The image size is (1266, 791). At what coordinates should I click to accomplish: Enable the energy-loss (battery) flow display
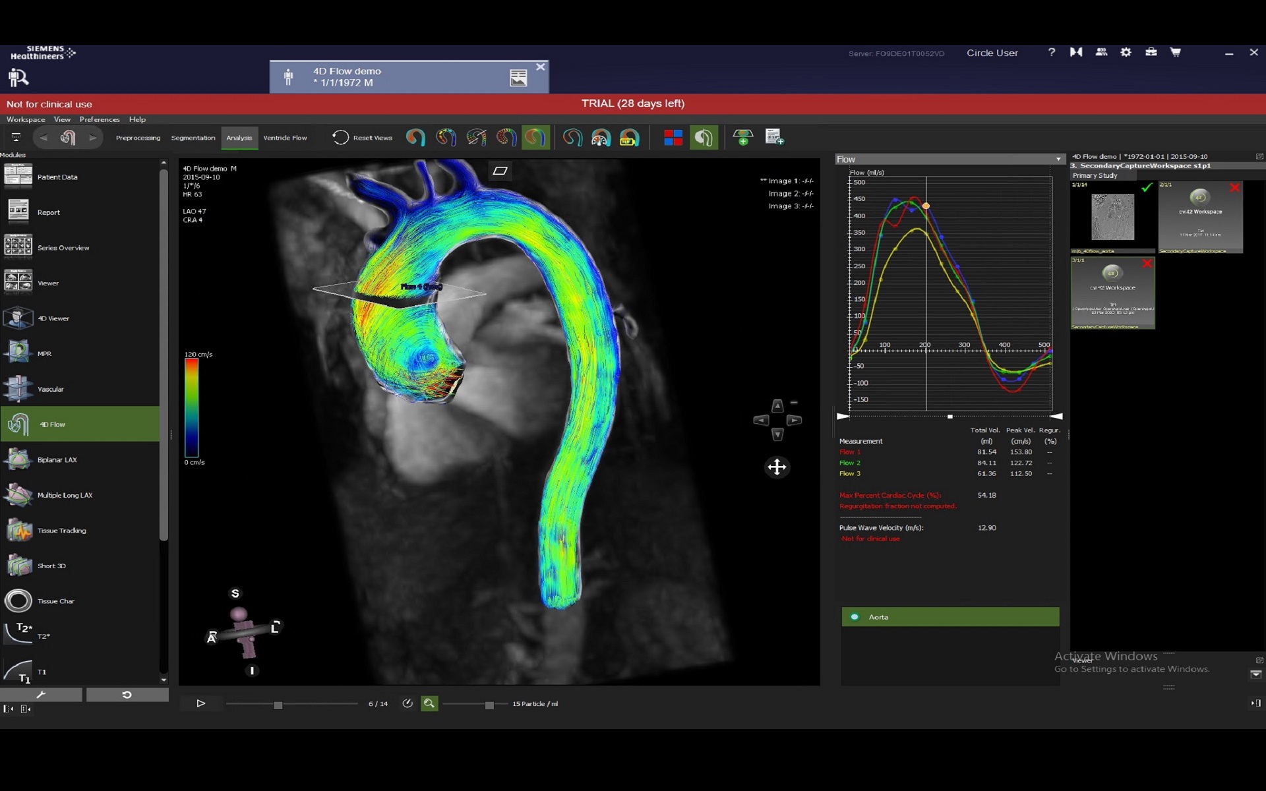pyautogui.click(x=630, y=138)
